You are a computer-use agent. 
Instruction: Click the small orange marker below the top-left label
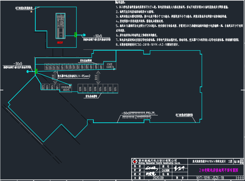32,11
